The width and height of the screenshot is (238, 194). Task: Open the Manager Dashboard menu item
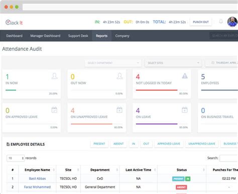coord(45,36)
